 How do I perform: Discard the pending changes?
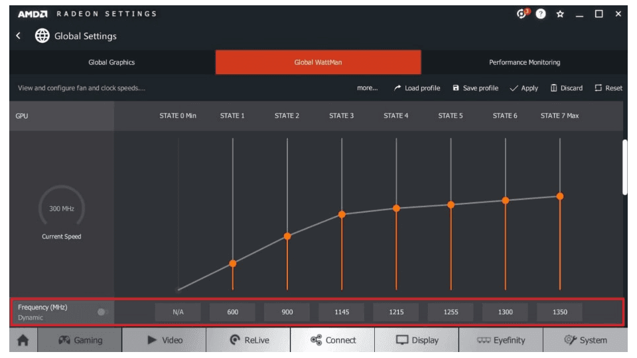coord(566,88)
